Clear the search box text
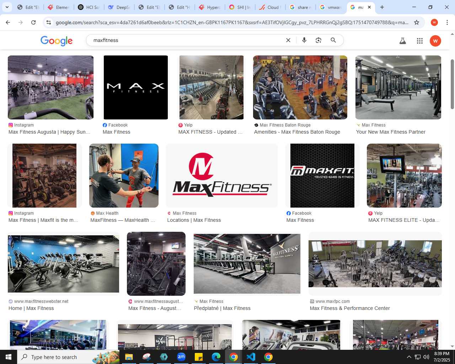 (288, 40)
